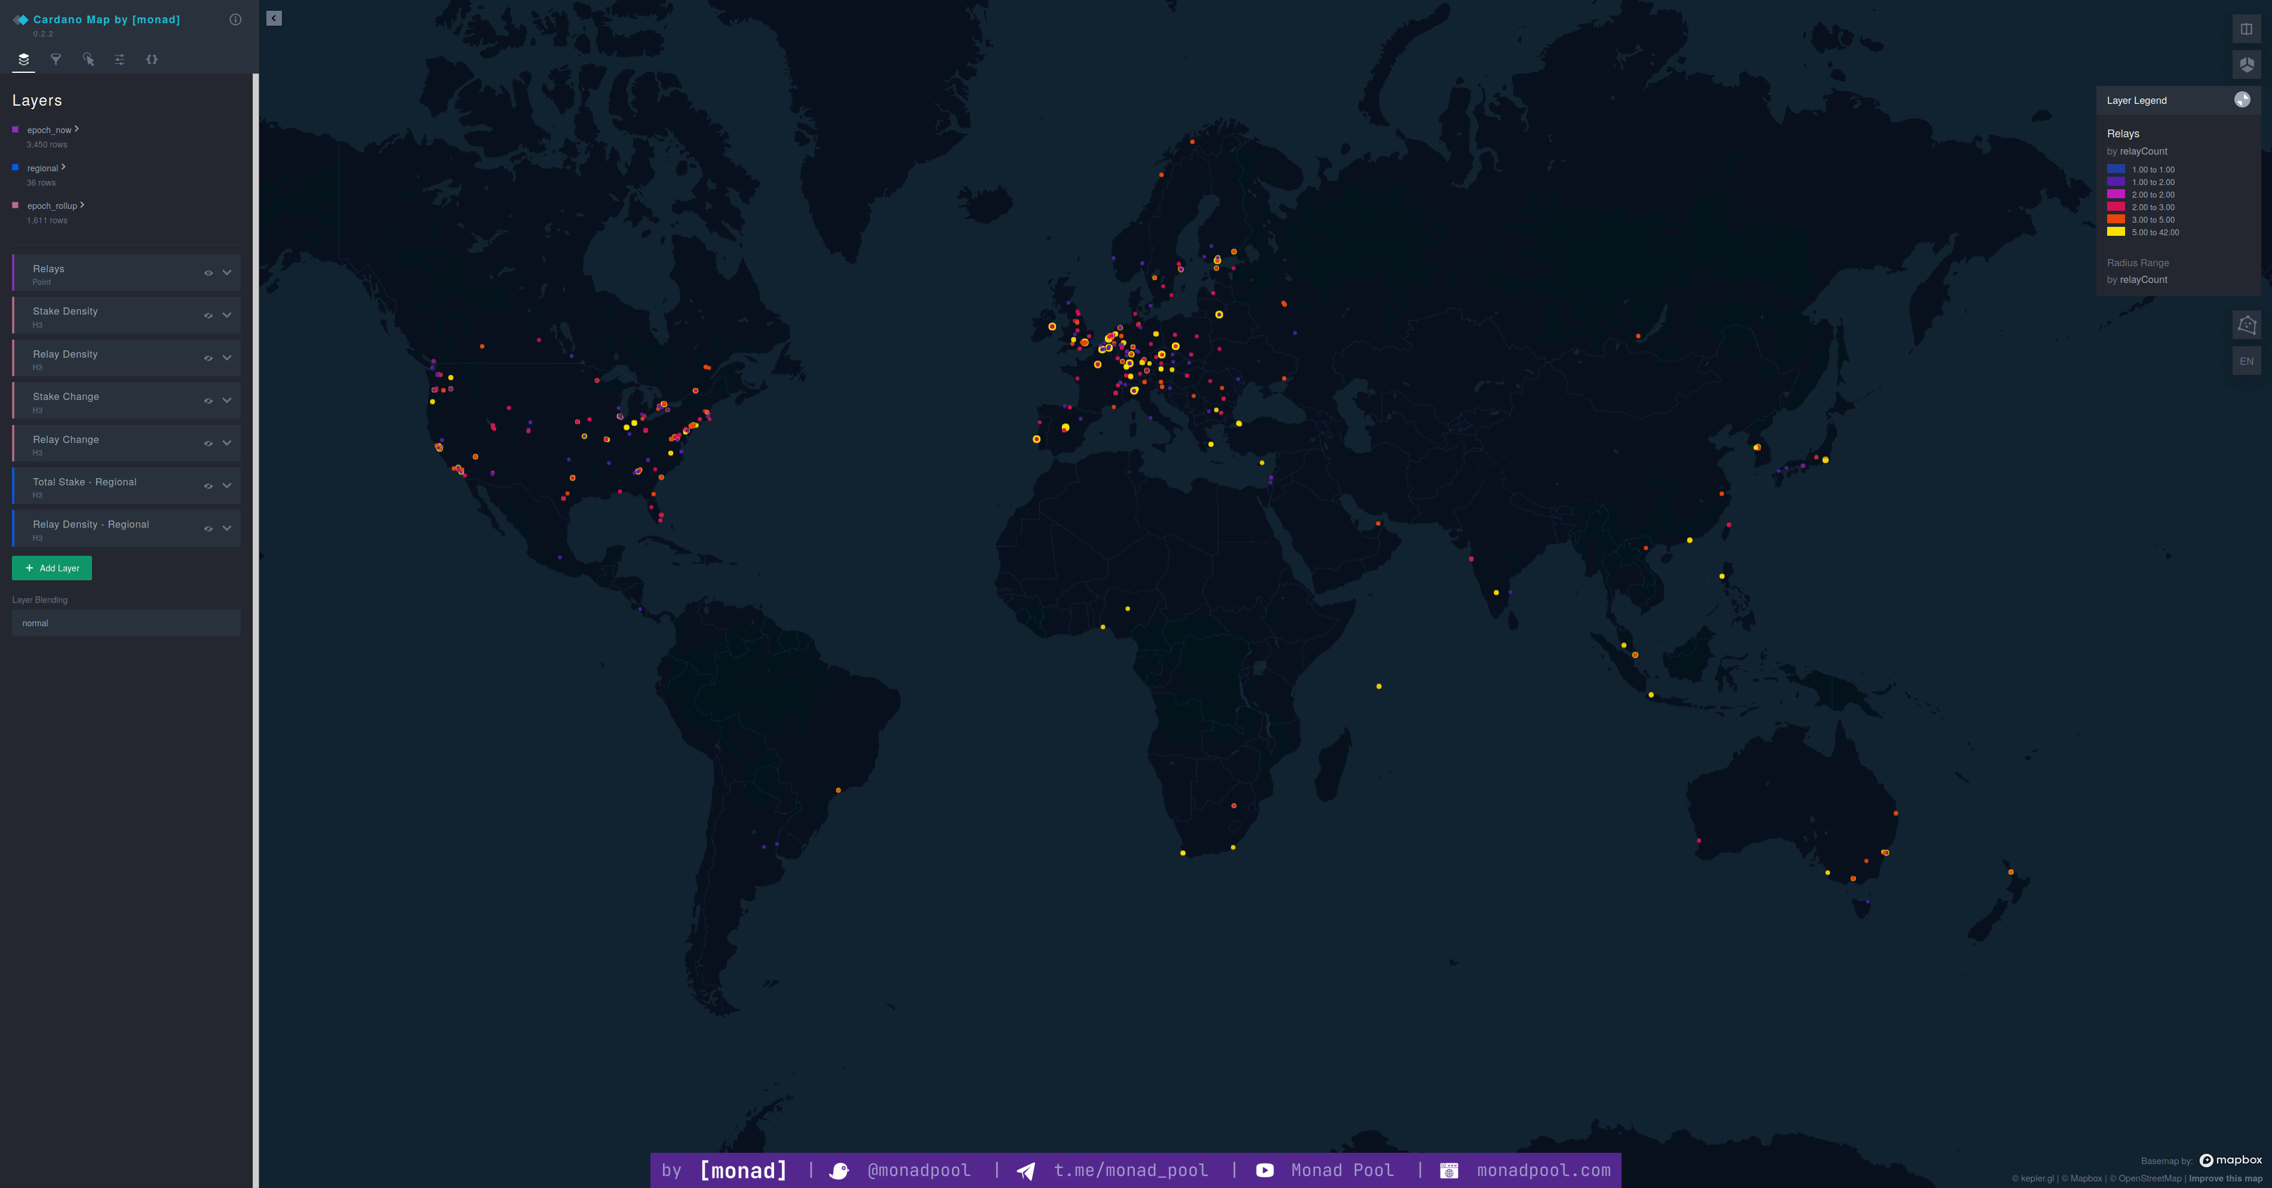The height and width of the screenshot is (1188, 2272).
Task: Toggle visibility of Relay Change layer
Action: (208, 444)
